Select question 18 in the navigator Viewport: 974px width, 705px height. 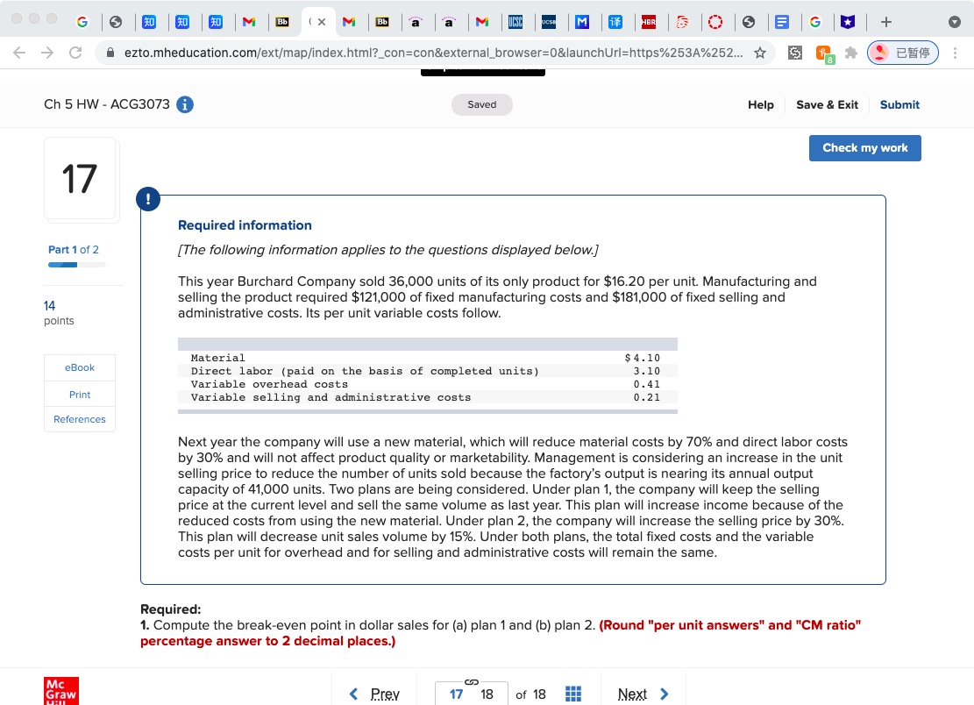pyautogui.click(x=487, y=694)
